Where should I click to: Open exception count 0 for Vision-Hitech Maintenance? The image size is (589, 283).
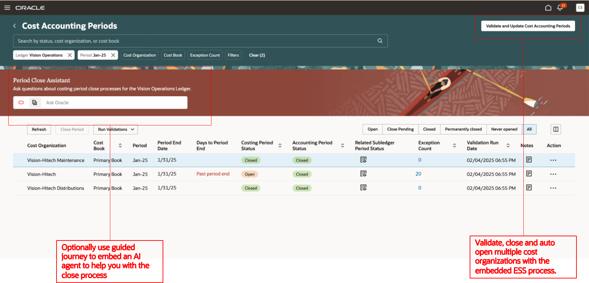coord(420,160)
